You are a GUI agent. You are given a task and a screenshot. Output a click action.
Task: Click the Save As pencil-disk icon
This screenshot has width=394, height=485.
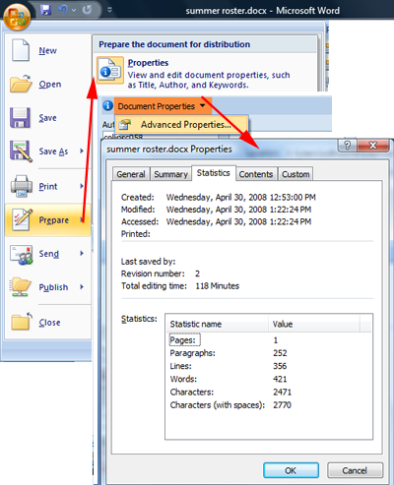pyautogui.click(x=21, y=152)
